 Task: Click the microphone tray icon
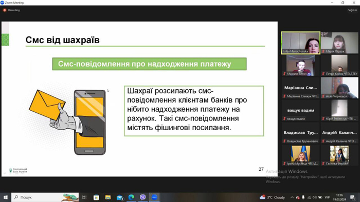303,197
